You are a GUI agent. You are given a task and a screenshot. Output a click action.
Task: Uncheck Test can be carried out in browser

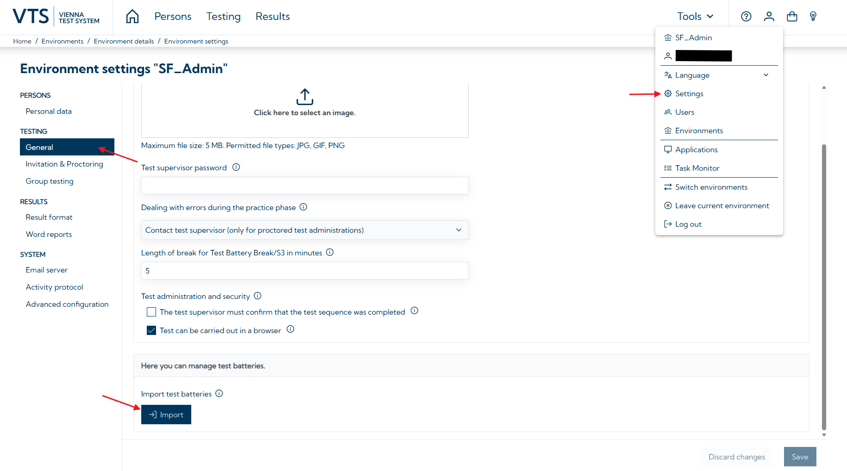(x=151, y=330)
